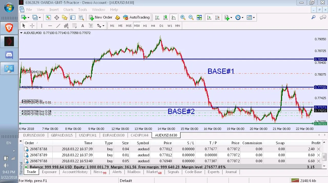Close order 269878788 with its X
Viewport: 328px width, 183px height.
click(319, 149)
